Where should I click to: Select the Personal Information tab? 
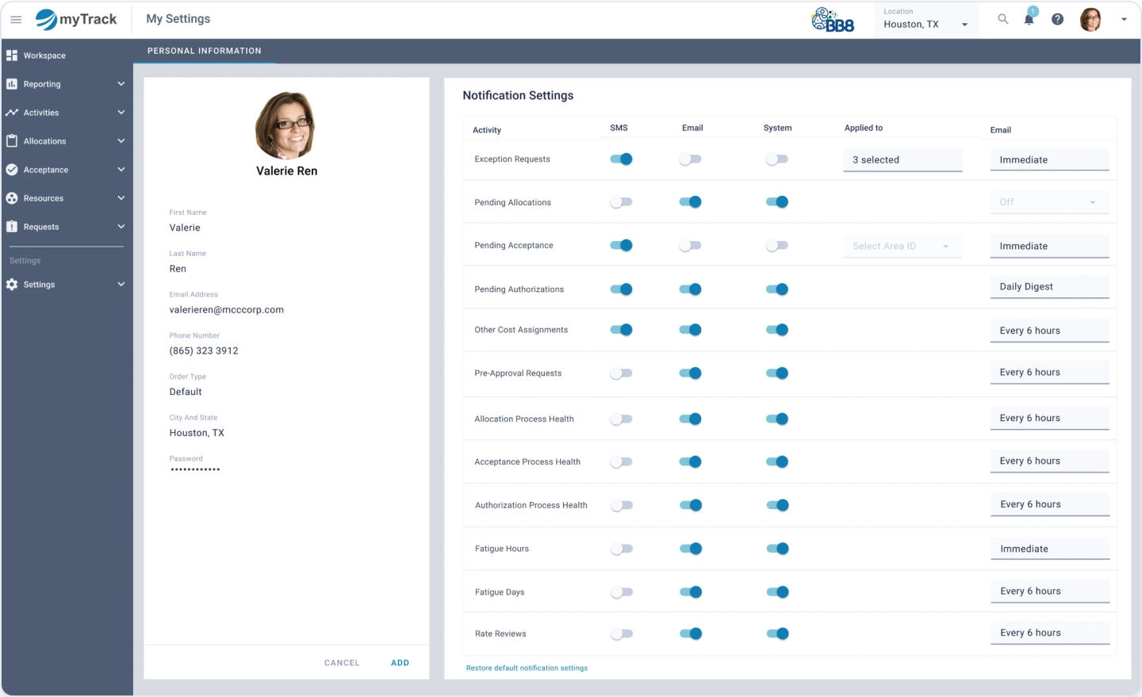pos(204,51)
